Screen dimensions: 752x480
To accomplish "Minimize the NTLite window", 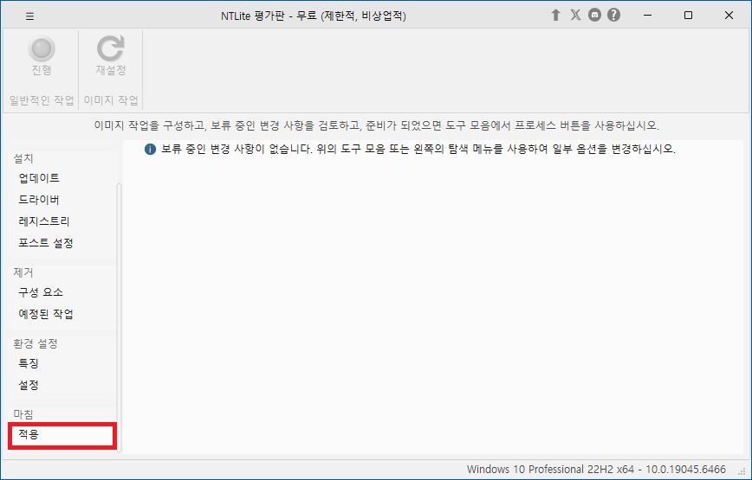I will (647, 16).
